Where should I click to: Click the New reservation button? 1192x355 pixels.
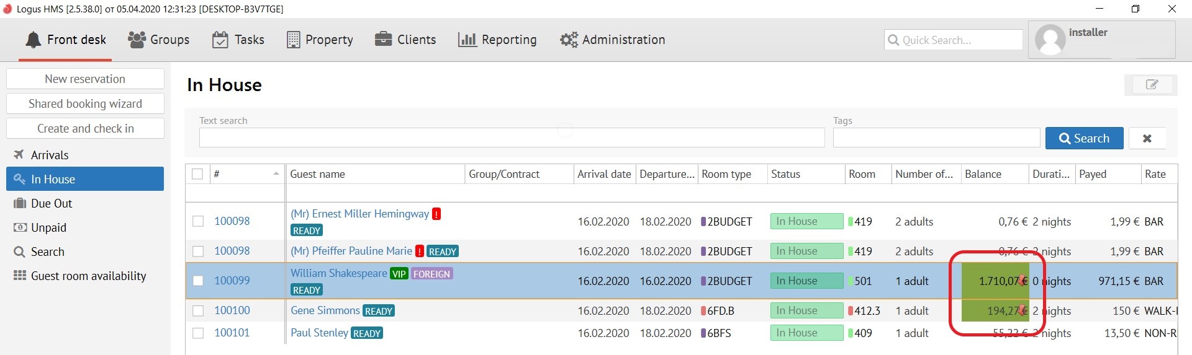tap(85, 79)
